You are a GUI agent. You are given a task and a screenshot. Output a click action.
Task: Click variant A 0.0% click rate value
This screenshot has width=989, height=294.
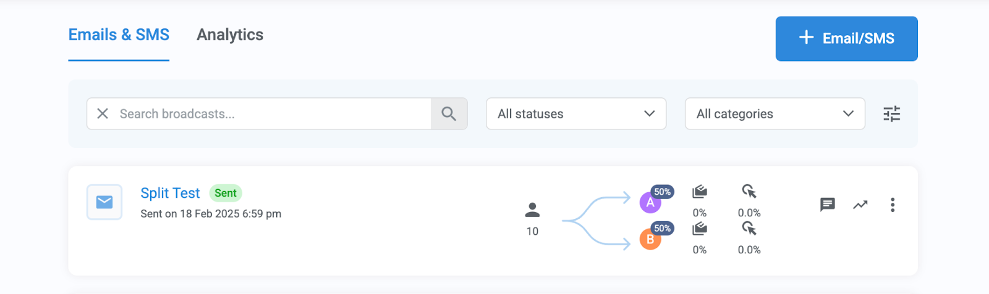(x=749, y=213)
